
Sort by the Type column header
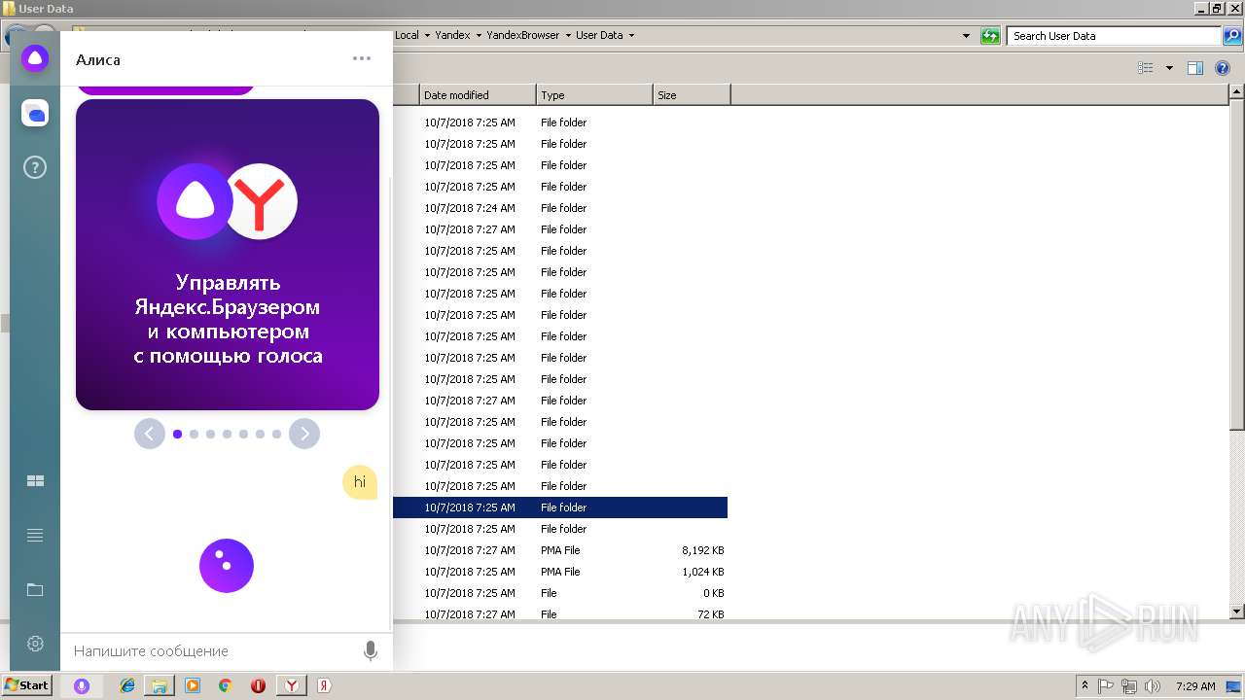click(x=594, y=95)
